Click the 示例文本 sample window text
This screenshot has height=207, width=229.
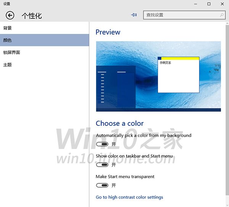(165, 63)
